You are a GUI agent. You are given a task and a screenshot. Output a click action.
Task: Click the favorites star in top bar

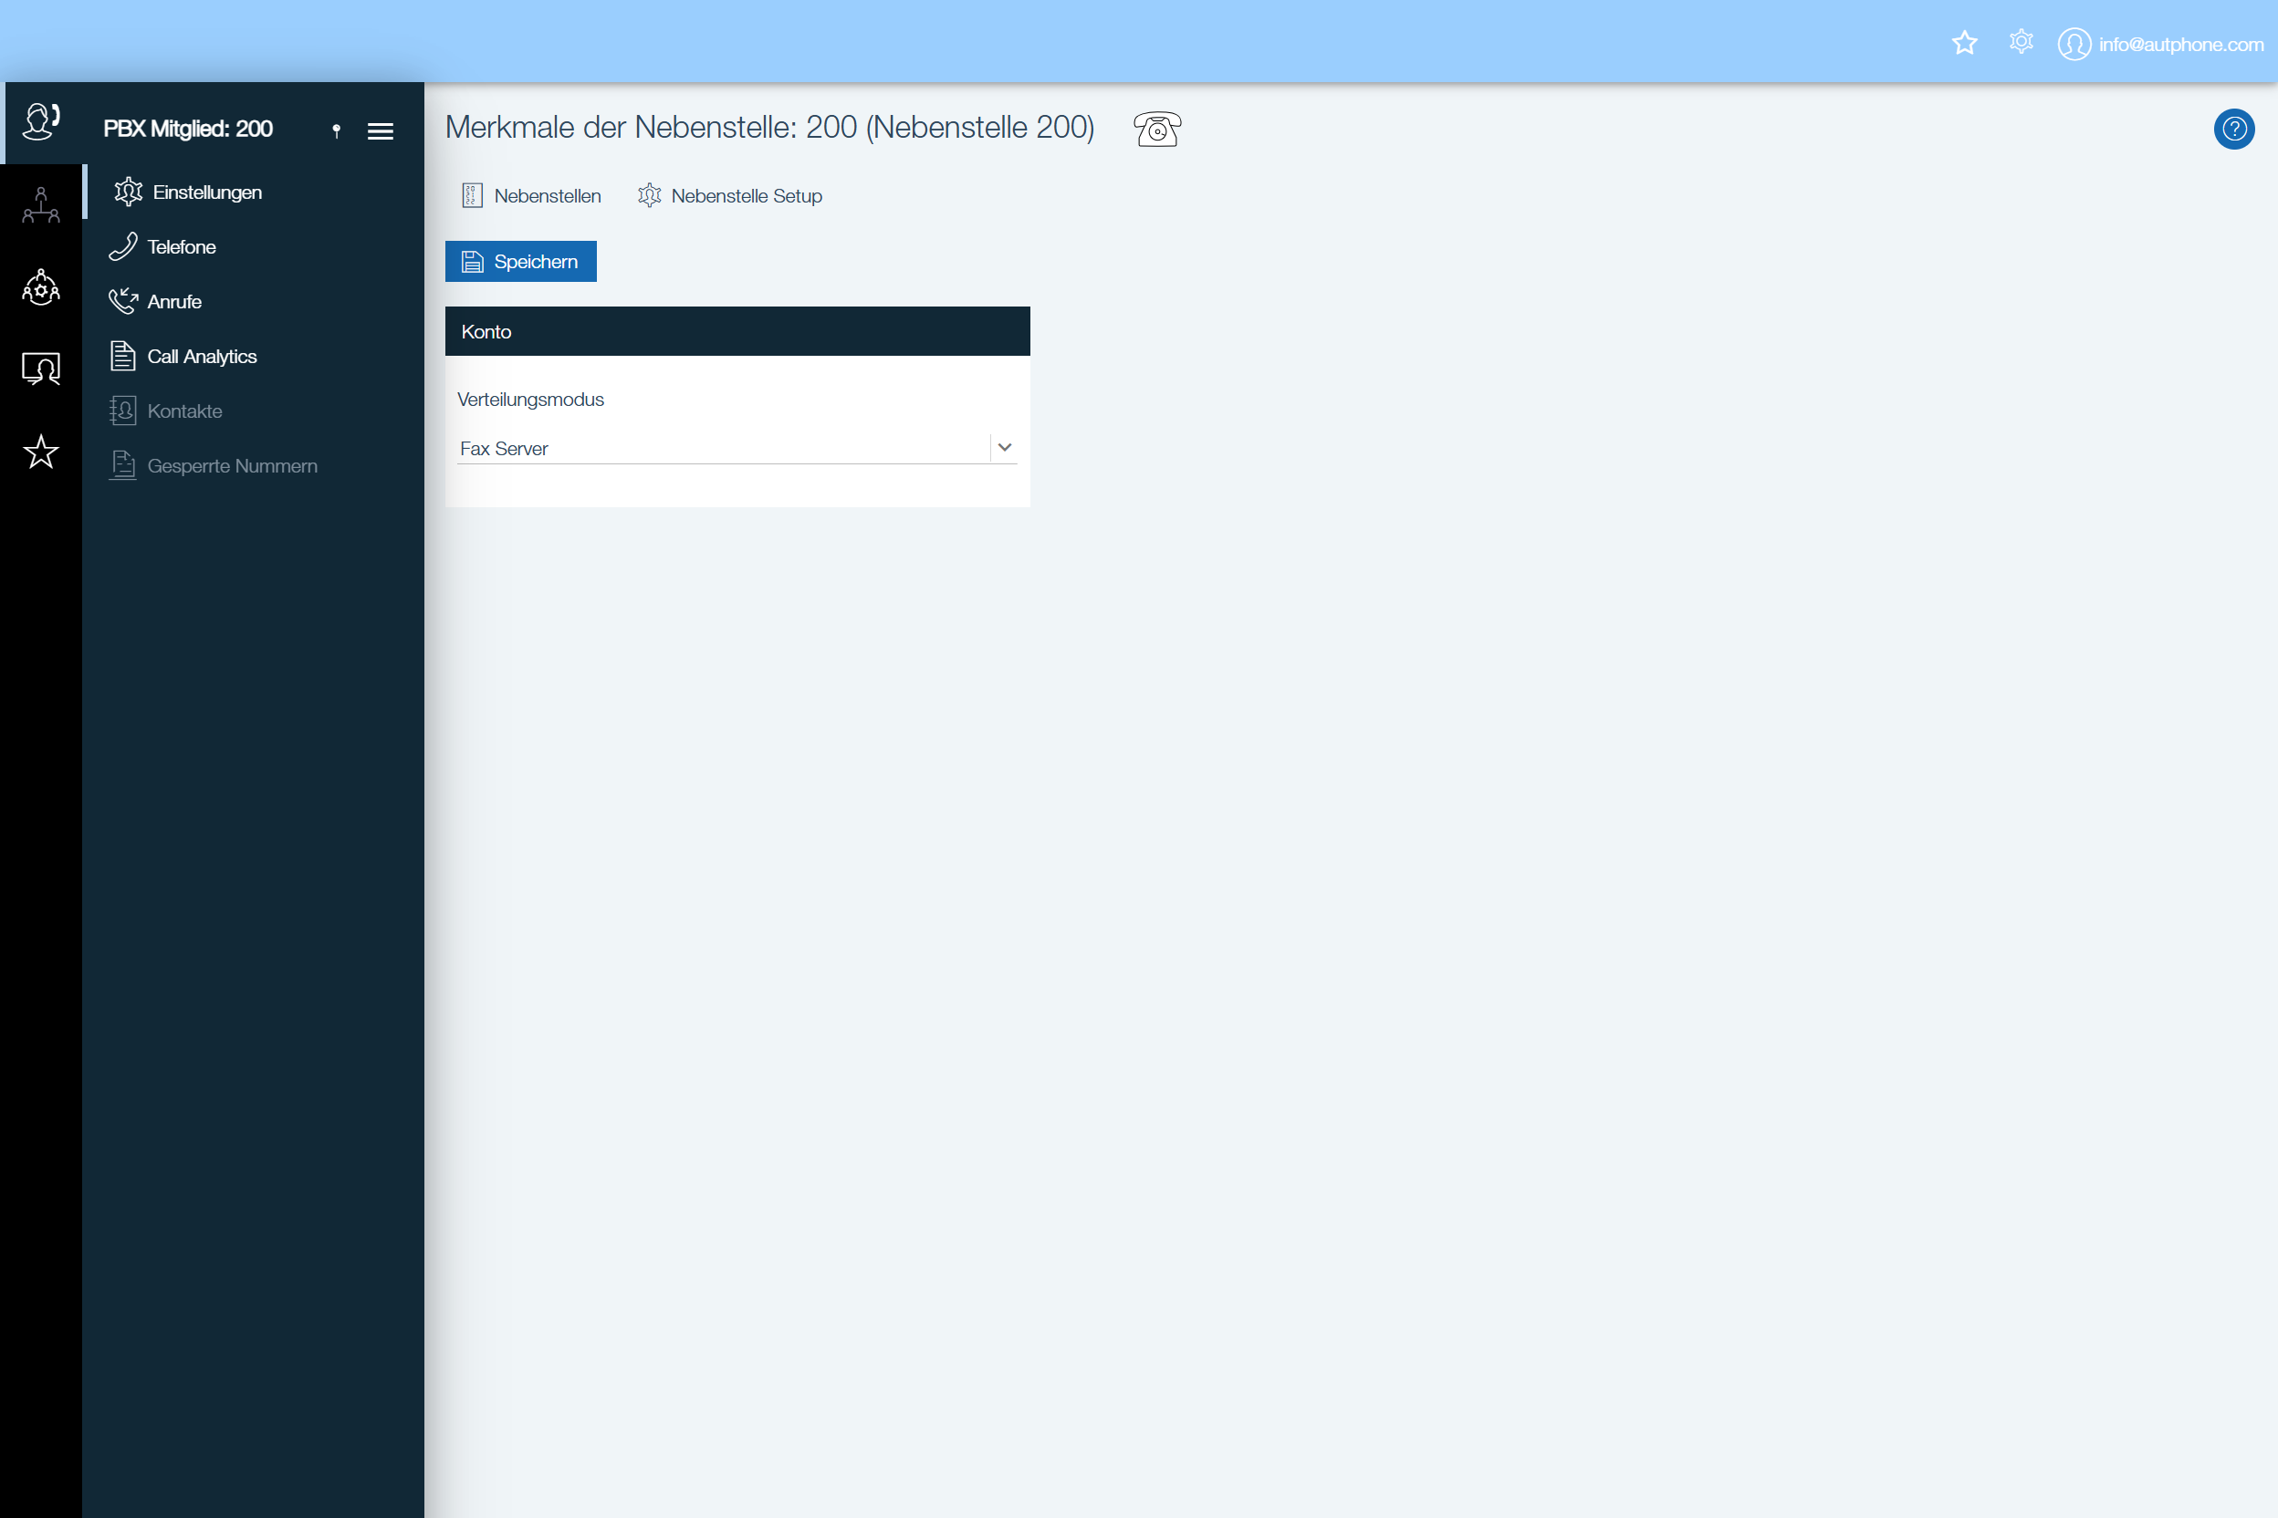click(1963, 44)
